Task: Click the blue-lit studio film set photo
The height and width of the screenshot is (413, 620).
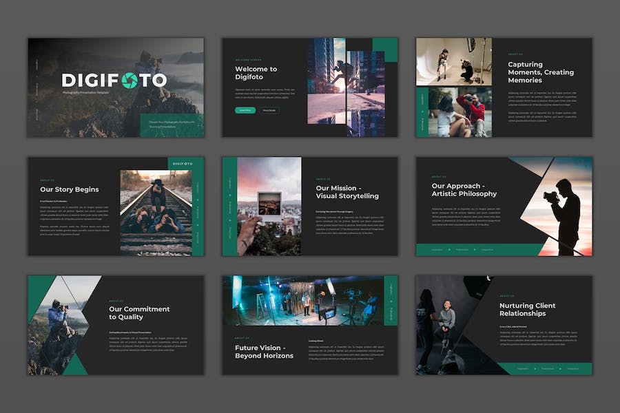Action: 303,300
